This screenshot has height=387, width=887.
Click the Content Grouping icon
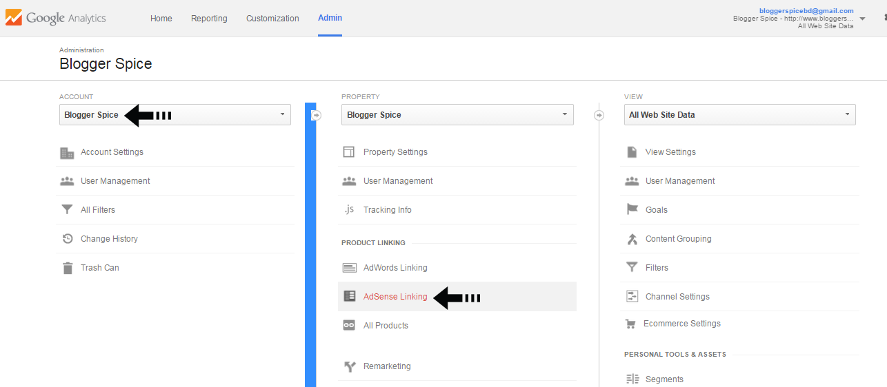point(632,239)
